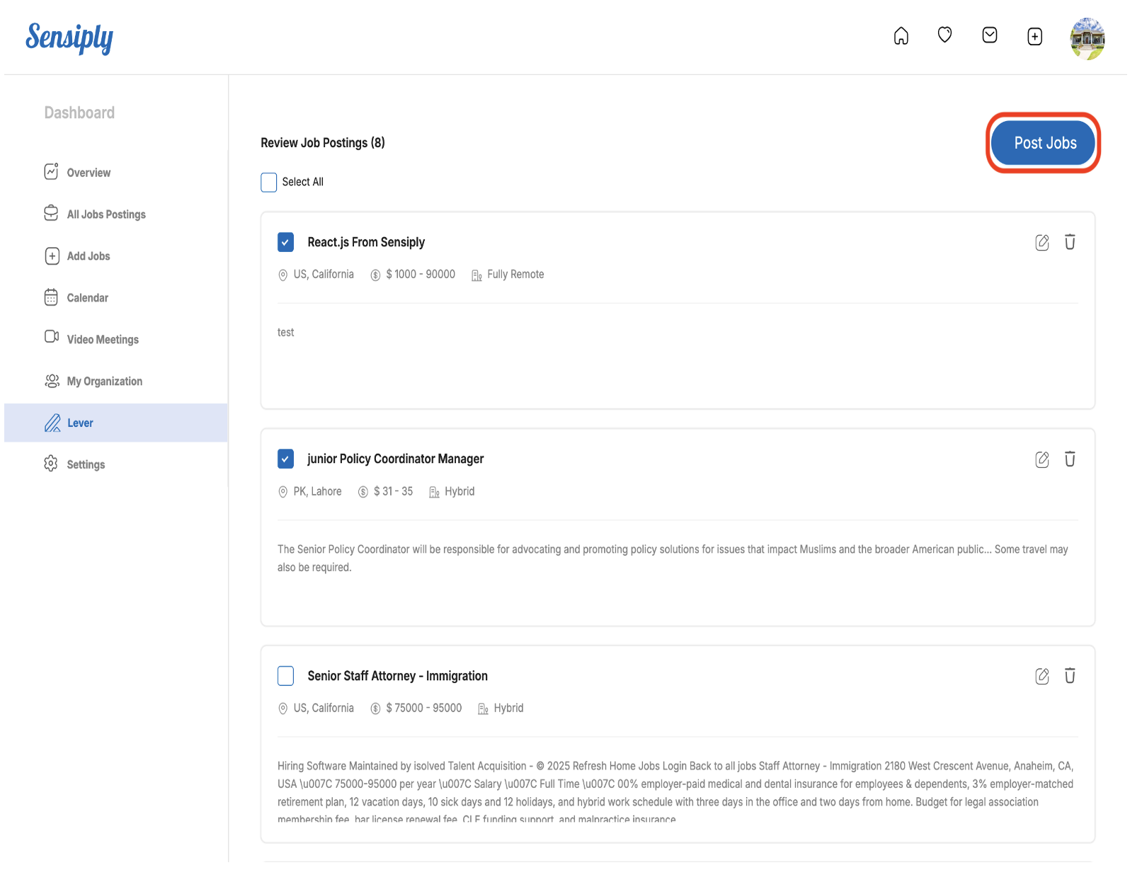
Task: Open the profile avatar picture
Action: (1087, 38)
